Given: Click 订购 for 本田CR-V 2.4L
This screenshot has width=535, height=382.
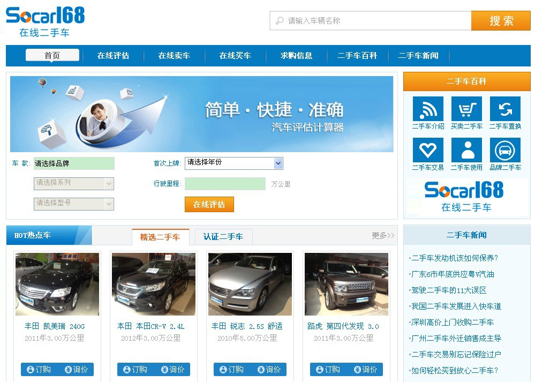Looking at the screenshot, I should click(135, 369).
